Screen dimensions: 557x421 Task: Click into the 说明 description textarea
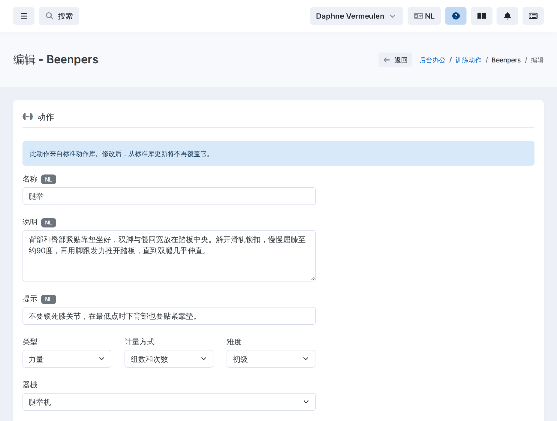point(169,256)
